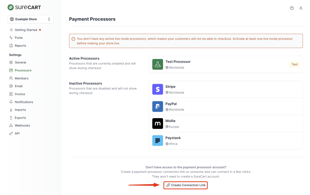Open Getting Started in the sidebar
The width and height of the screenshot is (310, 195).
click(26, 30)
